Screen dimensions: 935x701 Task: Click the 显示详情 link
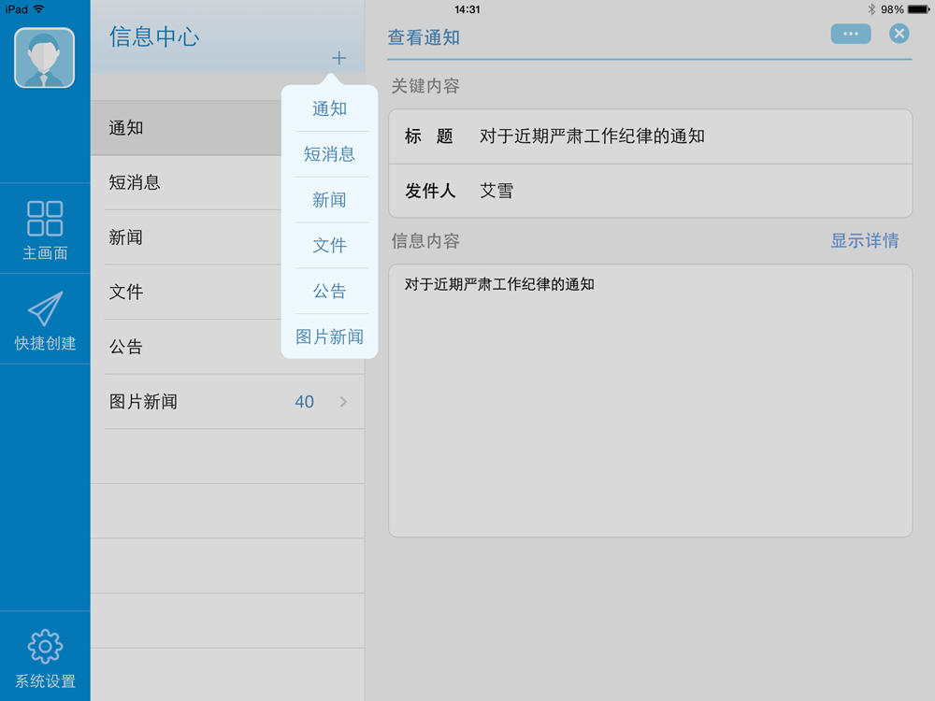click(x=865, y=241)
